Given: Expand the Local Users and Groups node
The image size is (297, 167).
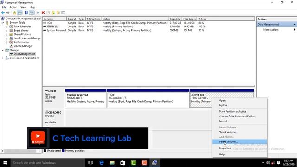Looking at the screenshot, I should 7,38.
